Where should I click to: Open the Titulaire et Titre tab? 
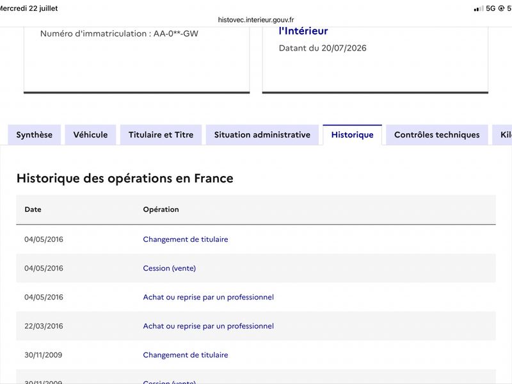[161, 135]
